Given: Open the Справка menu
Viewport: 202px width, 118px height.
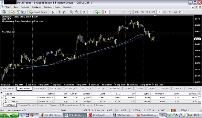Looking at the screenshot, I should point(67,7).
